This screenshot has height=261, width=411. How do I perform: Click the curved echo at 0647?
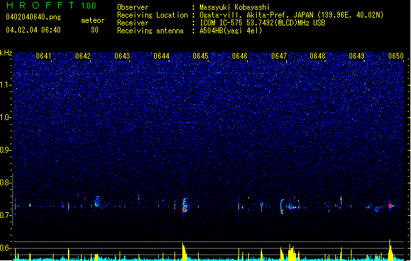coord(282,207)
